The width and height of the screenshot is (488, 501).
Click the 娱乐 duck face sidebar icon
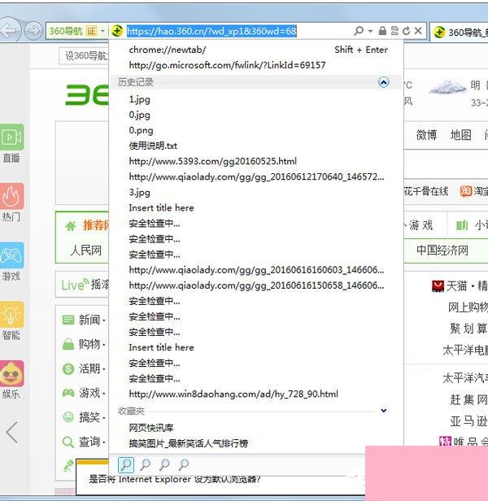tap(11, 373)
